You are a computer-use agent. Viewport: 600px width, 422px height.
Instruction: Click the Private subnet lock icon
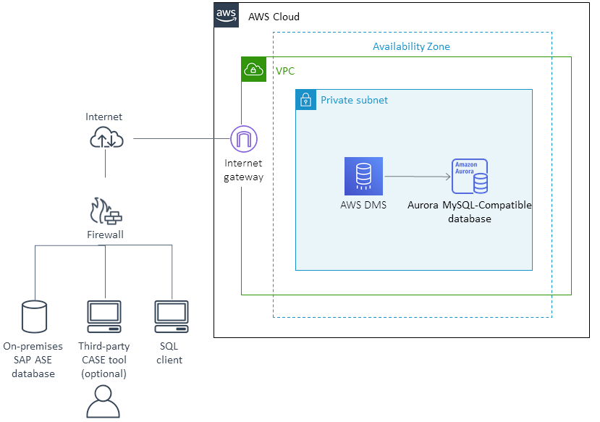coord(305,100)
